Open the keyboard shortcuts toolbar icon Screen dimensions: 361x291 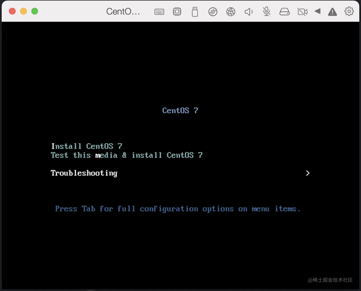pyautogui.click(x=159, y=12)
